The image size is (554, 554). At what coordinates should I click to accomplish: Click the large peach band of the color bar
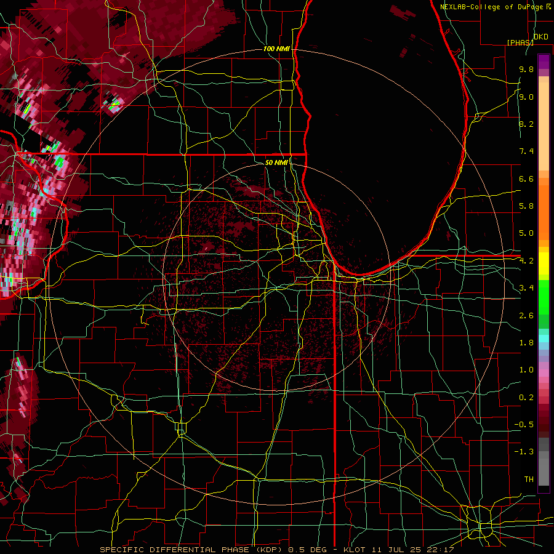coord(544,126)
